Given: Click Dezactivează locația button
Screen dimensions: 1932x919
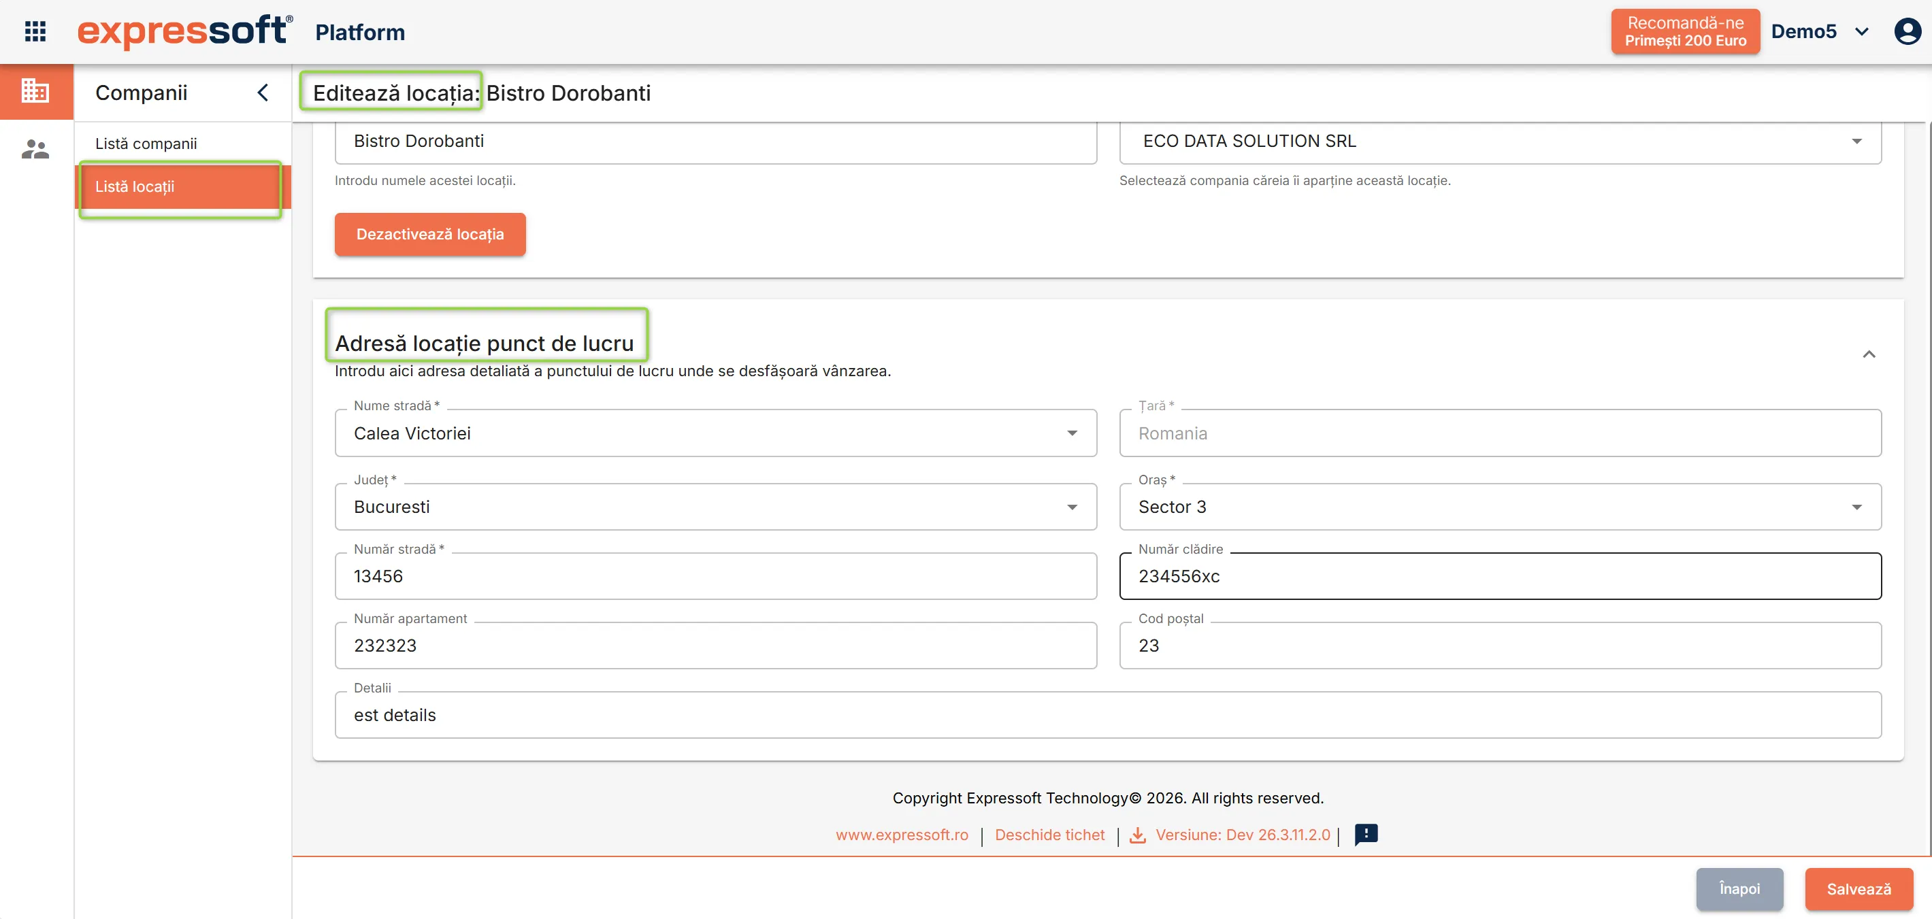Looking at the screenshot, I should click(430, 234).
